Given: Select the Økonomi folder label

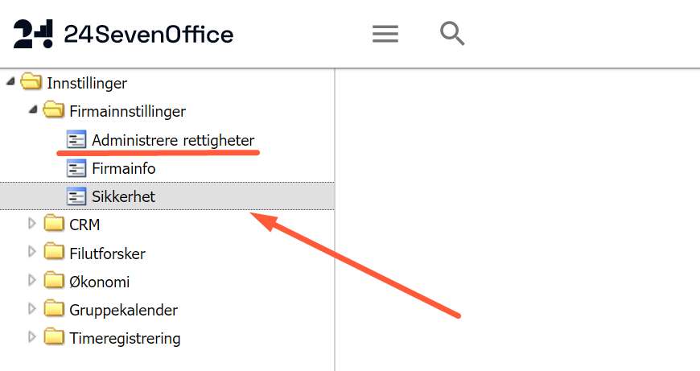Looking at the screenshot, I should tap(100, 282).
